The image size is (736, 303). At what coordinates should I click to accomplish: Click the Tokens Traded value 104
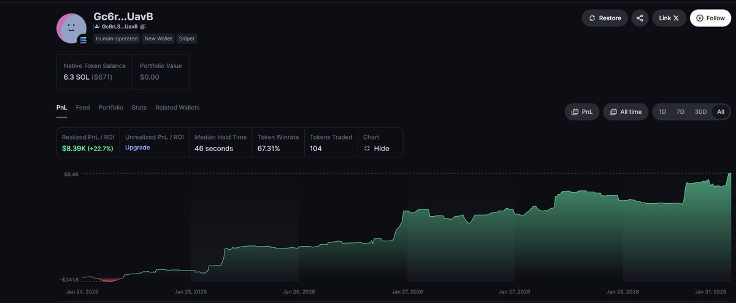pyautogui.click(x=316, y=148)
